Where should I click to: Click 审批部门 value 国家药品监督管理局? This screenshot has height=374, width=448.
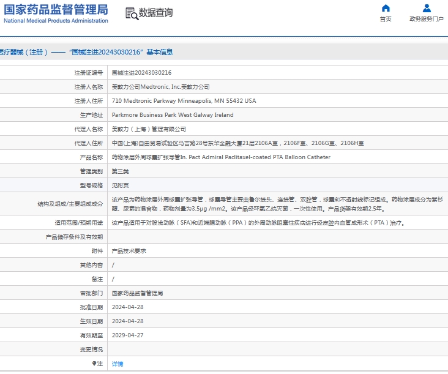pos(138,293)
